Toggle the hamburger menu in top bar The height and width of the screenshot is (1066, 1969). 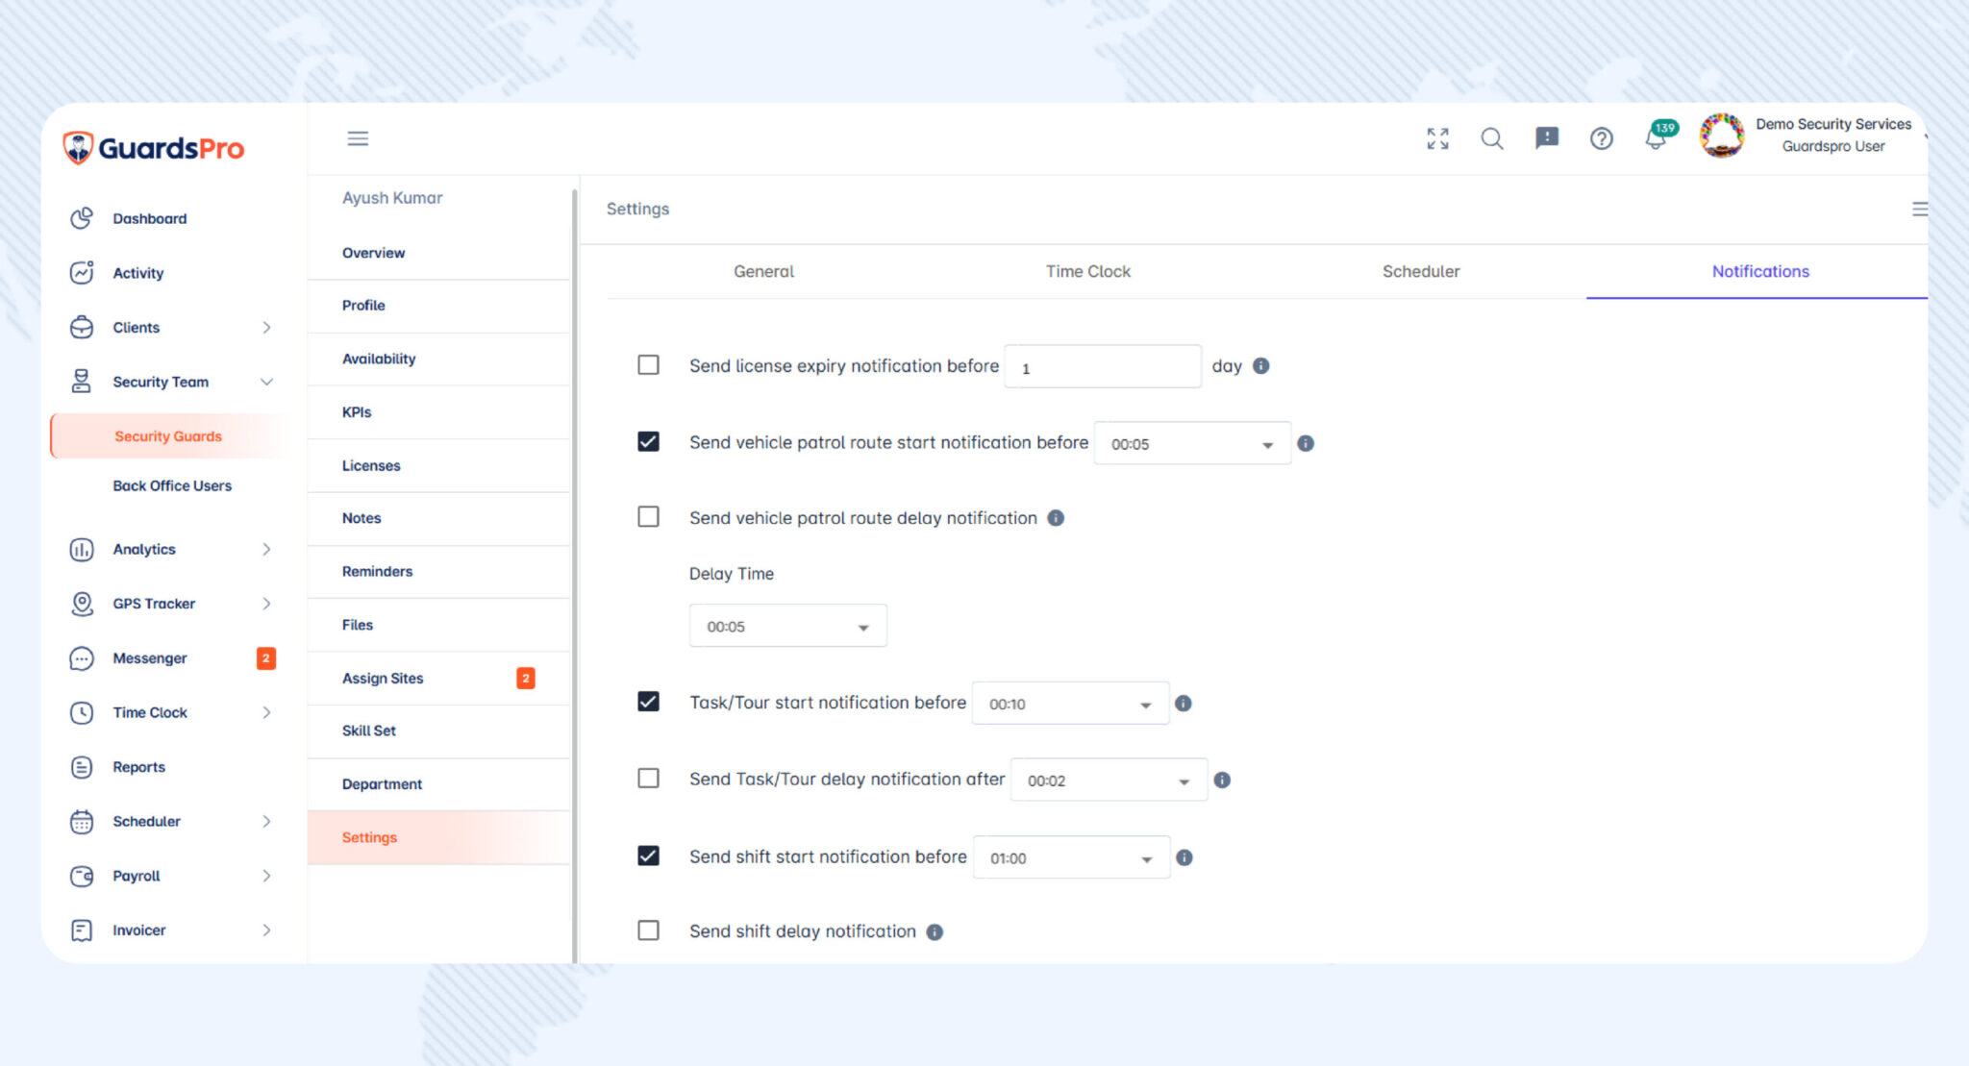358,138
